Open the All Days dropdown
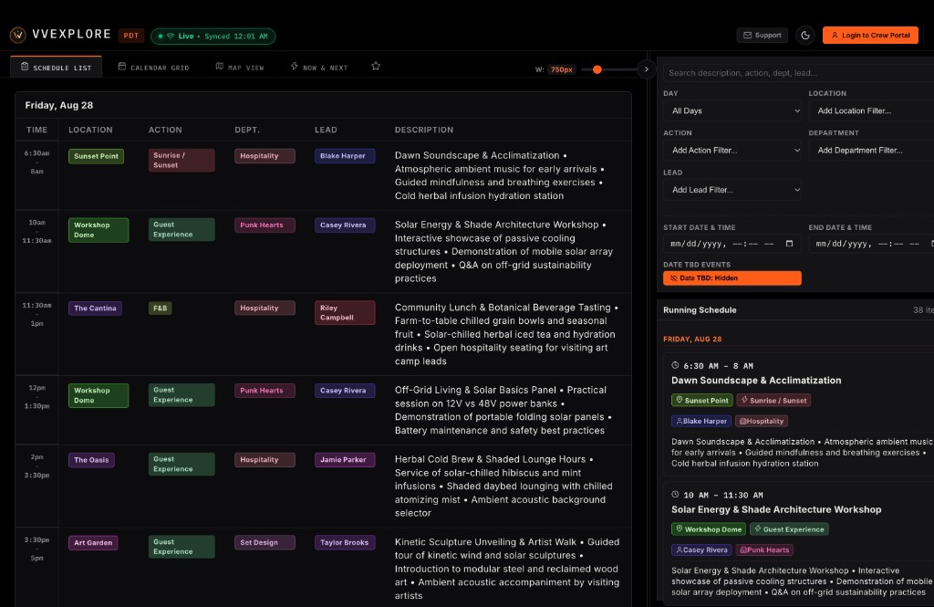Screen dimensions: 934x607 tap(732, 111)
